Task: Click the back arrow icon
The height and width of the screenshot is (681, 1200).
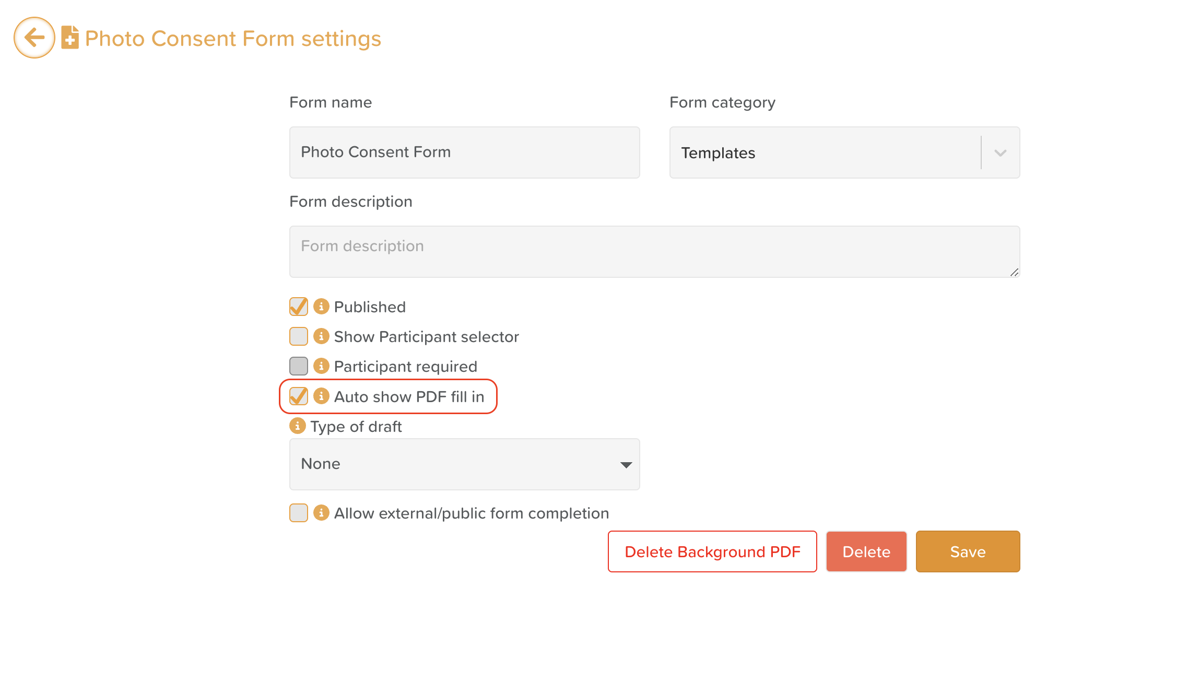Action: (34, 38)
